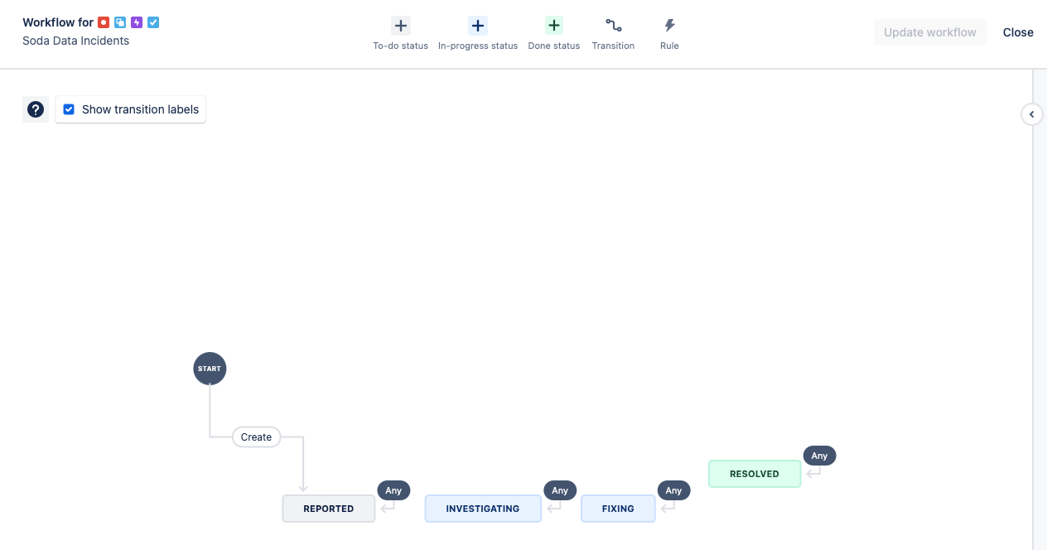Select the RESOLVED status node
The width and height of the screenshot is (1047, 550).
pyautogui.click(x=755, y=474)
